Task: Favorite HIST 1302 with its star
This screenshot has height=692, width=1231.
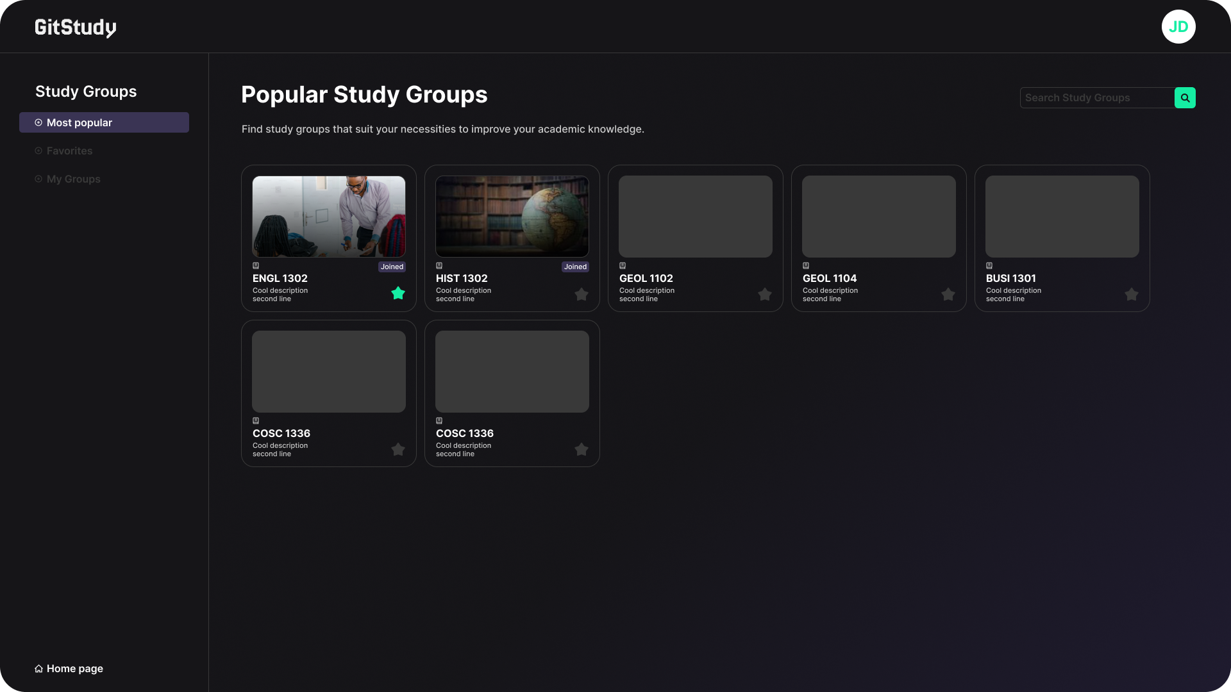Action: (x=582, y=295)
